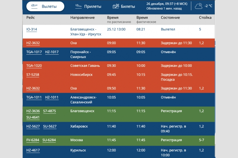Click the landing plane icon beside Прилеты
Screen dimensions: 238x158
tap(78, 6)
